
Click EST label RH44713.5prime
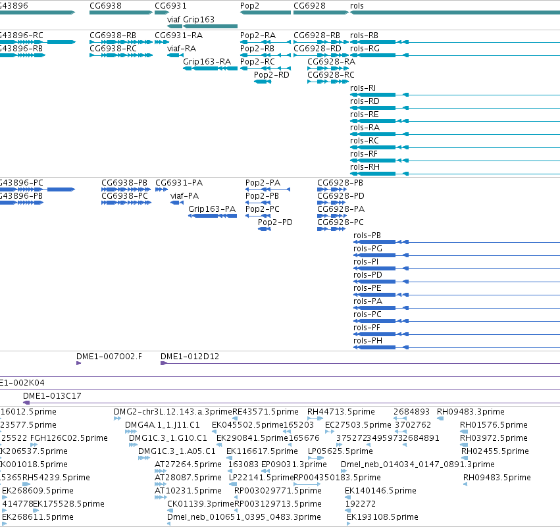341,412
